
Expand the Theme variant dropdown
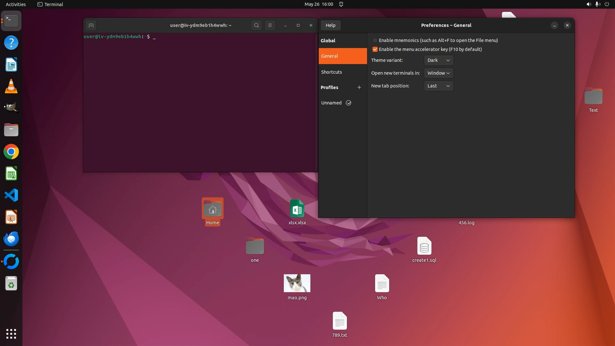pyautogui.click(x=439, y=60)
